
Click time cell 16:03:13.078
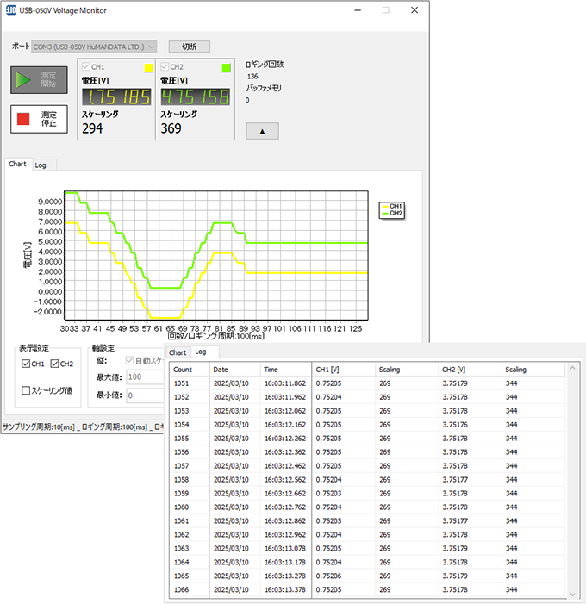[285, 549]
